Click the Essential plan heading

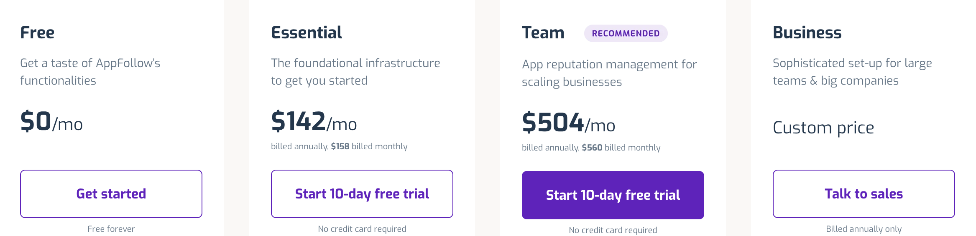[307, 33]
